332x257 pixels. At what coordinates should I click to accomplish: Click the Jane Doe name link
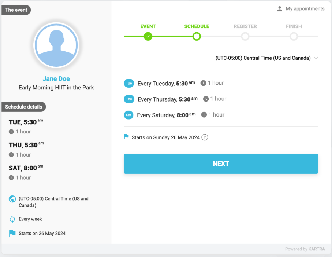click(56, 78)
